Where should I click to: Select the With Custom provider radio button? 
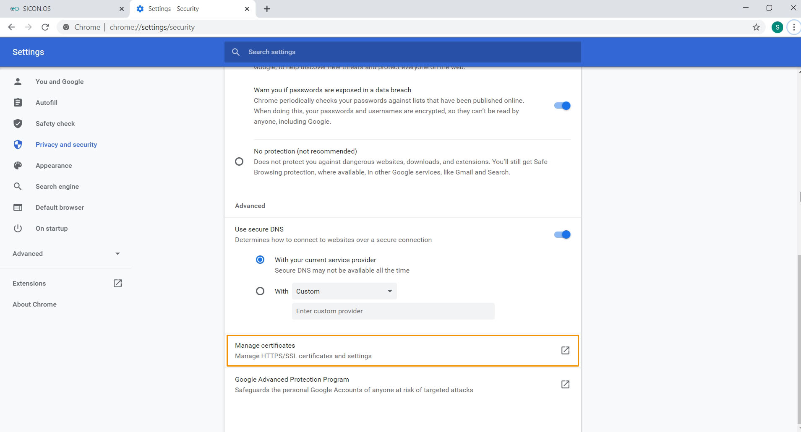[x=260, y=291]
